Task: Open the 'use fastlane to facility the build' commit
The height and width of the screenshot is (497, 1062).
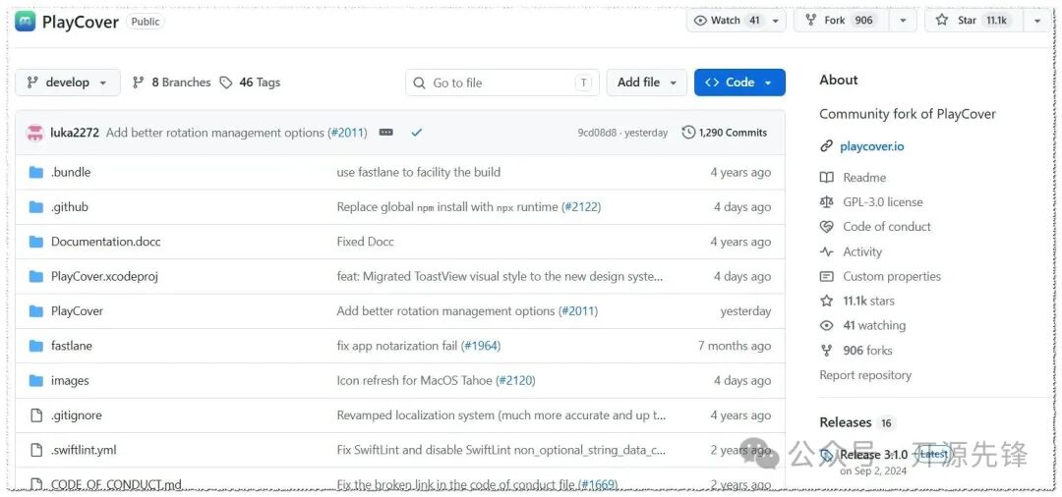Action: 419,173
